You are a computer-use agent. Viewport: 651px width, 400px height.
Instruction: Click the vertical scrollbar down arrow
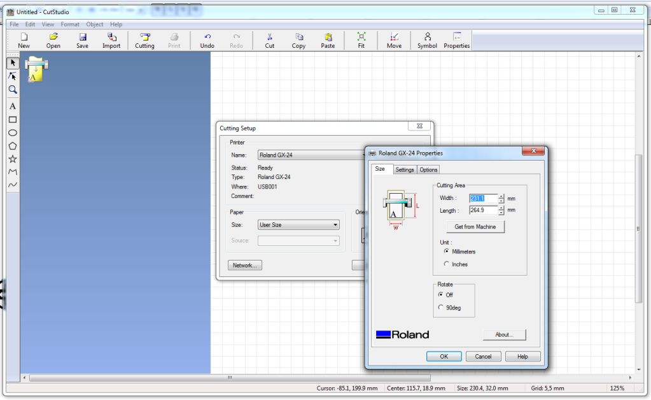pyautogui.click(x=638, y=369)
